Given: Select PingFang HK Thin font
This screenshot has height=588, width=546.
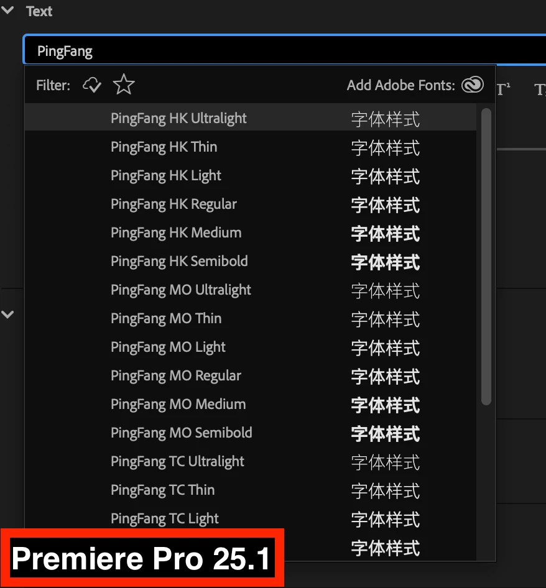Looking at the screenshot, I should [x=250, y=147].
